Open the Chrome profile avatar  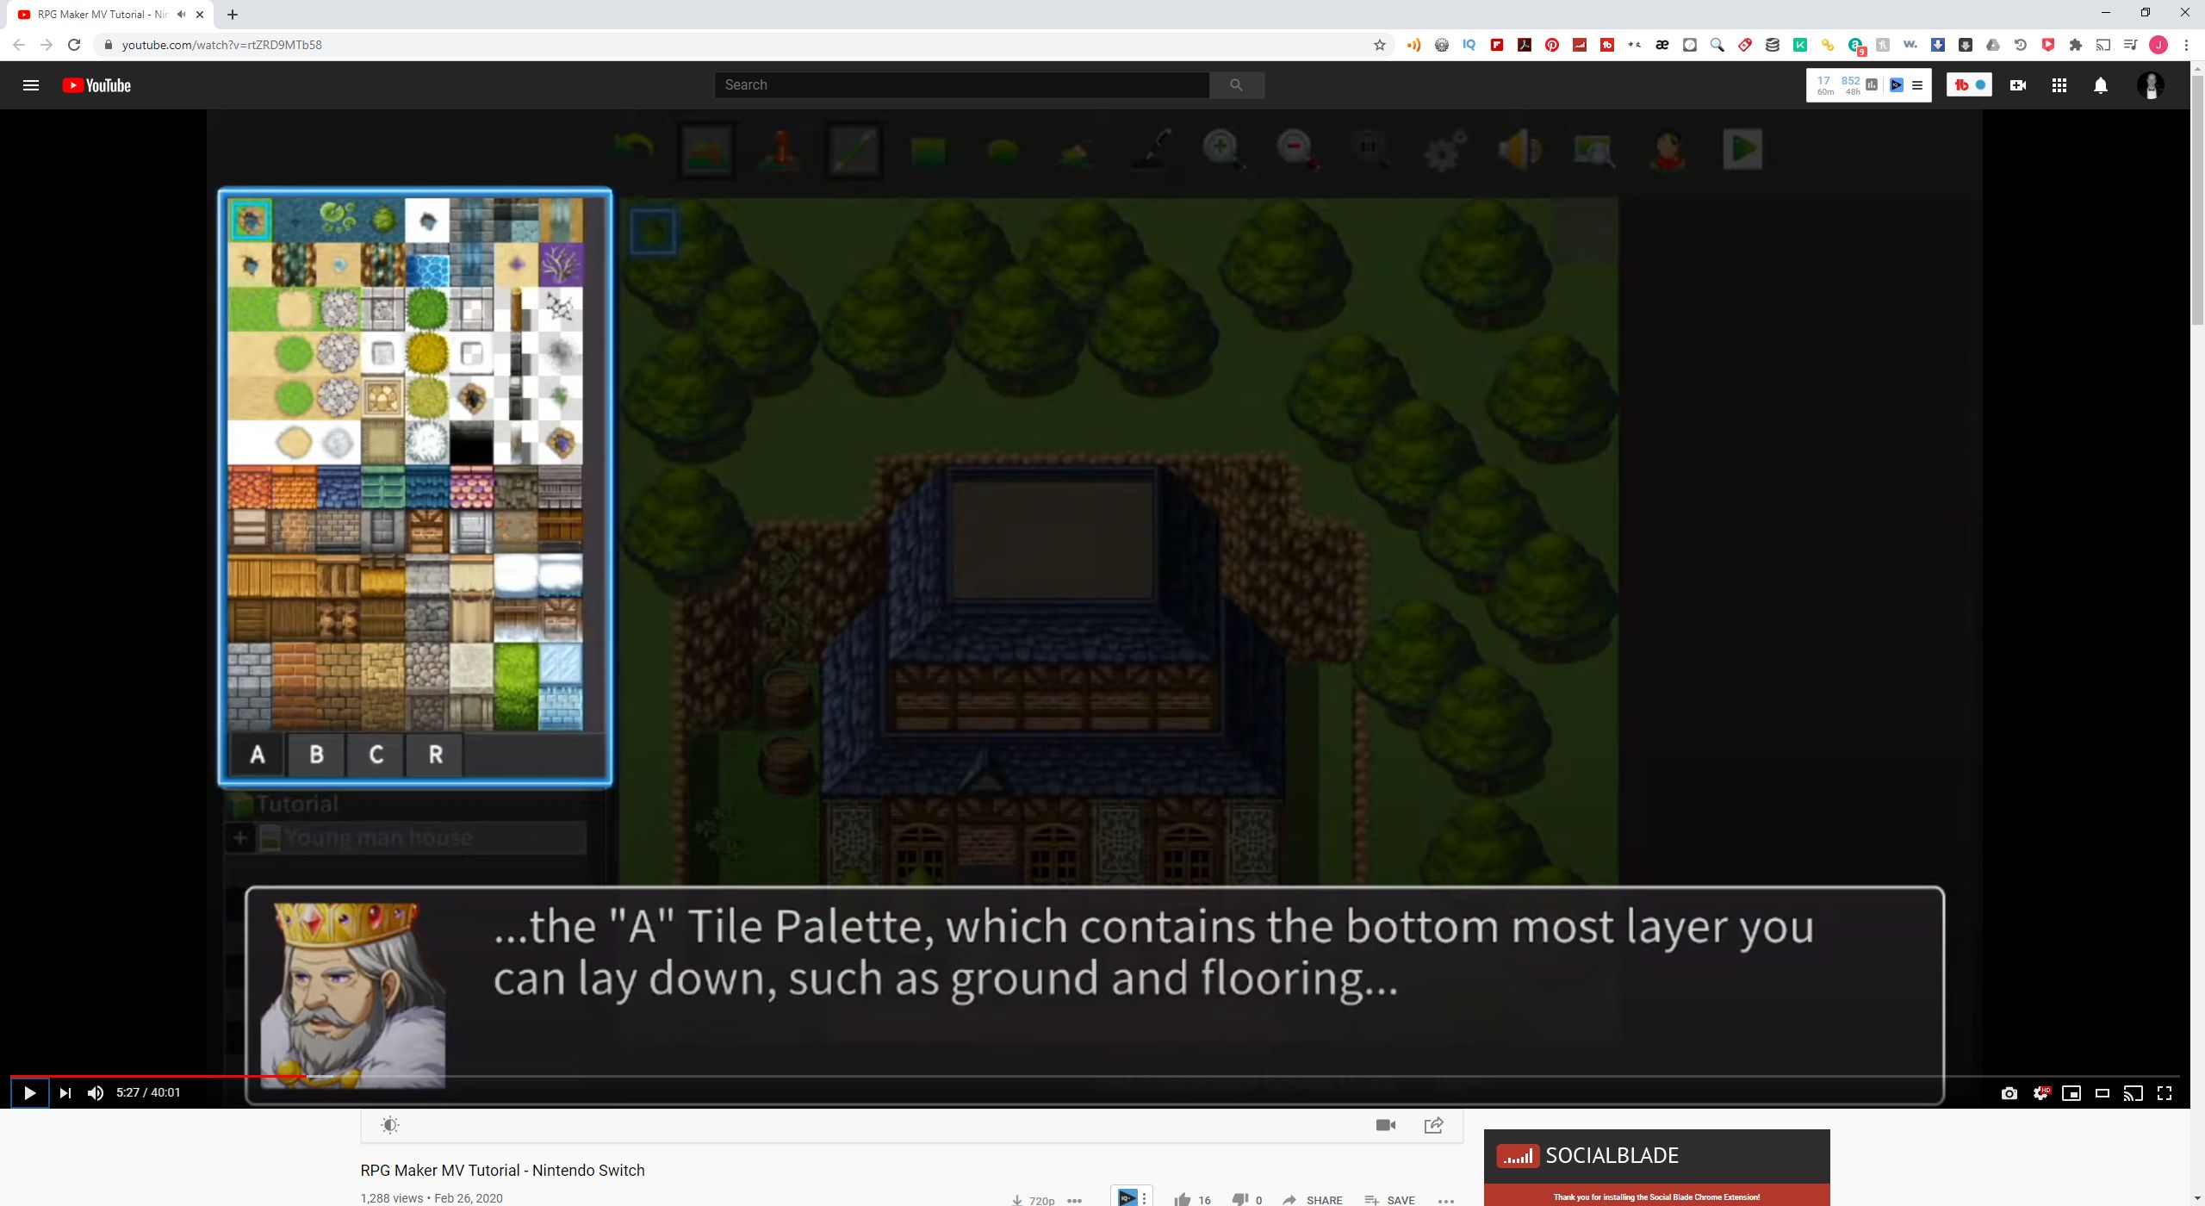[x=2158, y=45]
